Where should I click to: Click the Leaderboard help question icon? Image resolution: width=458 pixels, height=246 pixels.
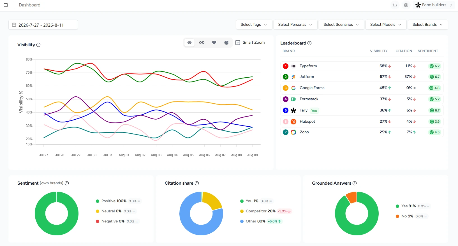pos(309,43)
